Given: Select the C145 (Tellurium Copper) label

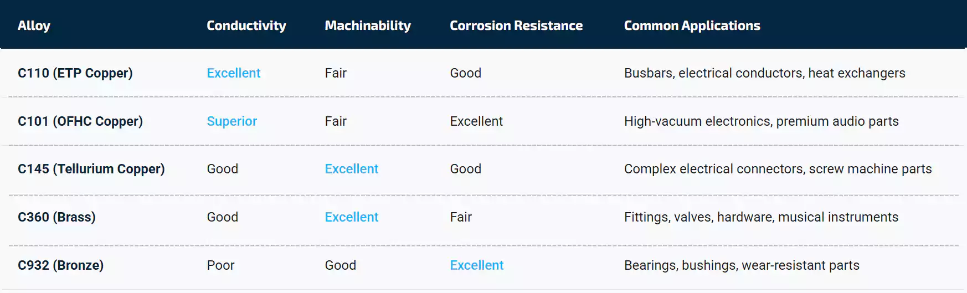Looking at the screenshot, I should [x=91, y=169].
